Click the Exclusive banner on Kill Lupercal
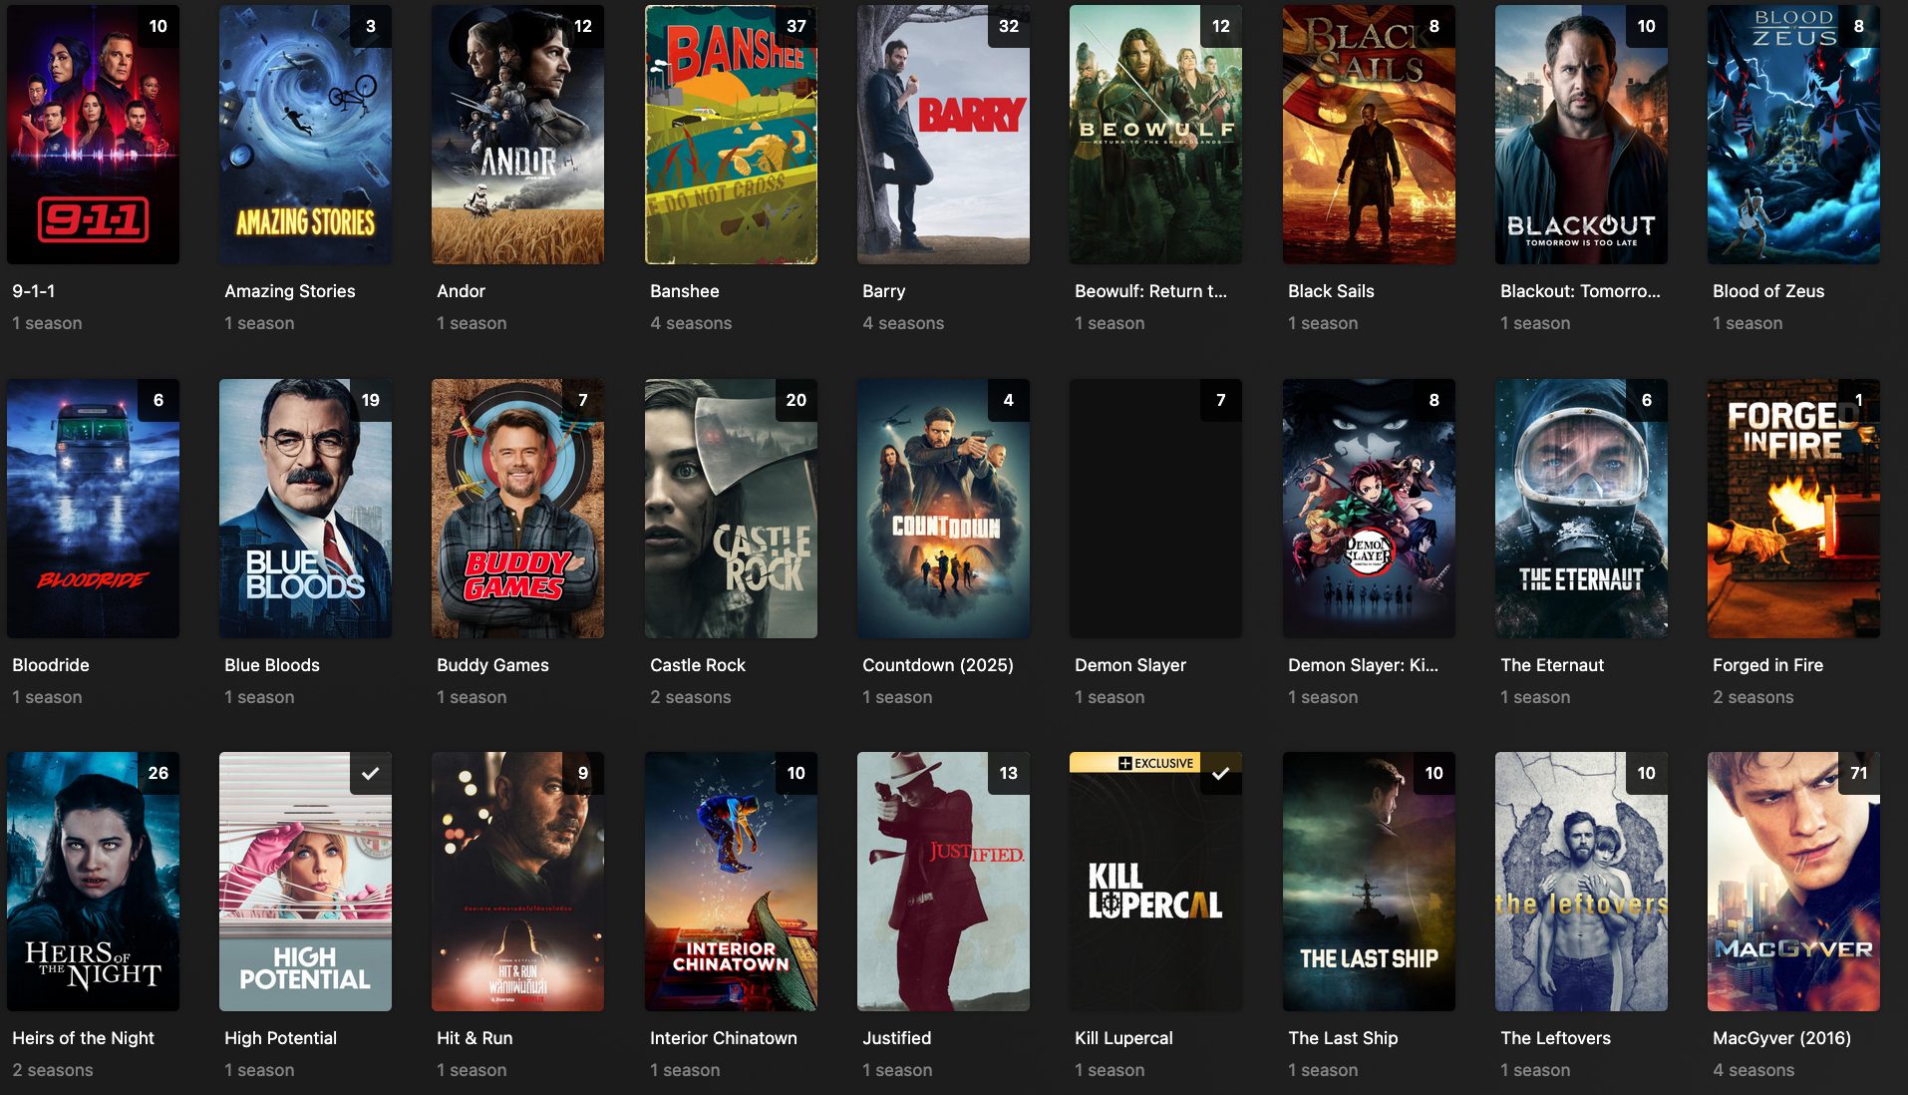The width and height of the screenshot is (1908, 1095). 1134,763
